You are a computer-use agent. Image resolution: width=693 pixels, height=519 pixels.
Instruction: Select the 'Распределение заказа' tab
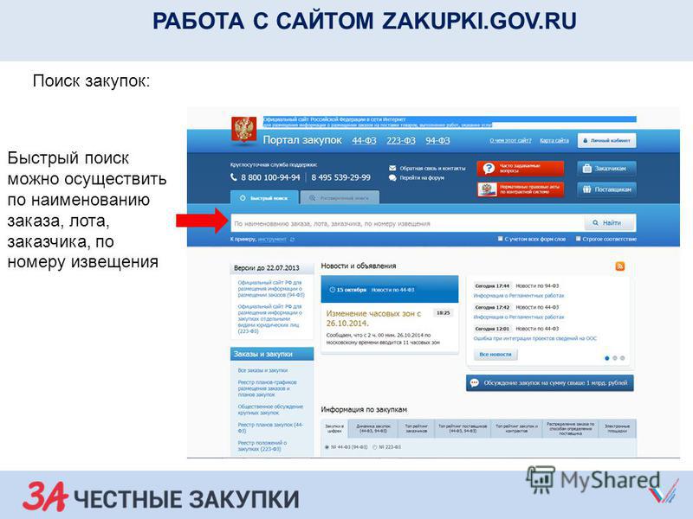tap(570, 428)
